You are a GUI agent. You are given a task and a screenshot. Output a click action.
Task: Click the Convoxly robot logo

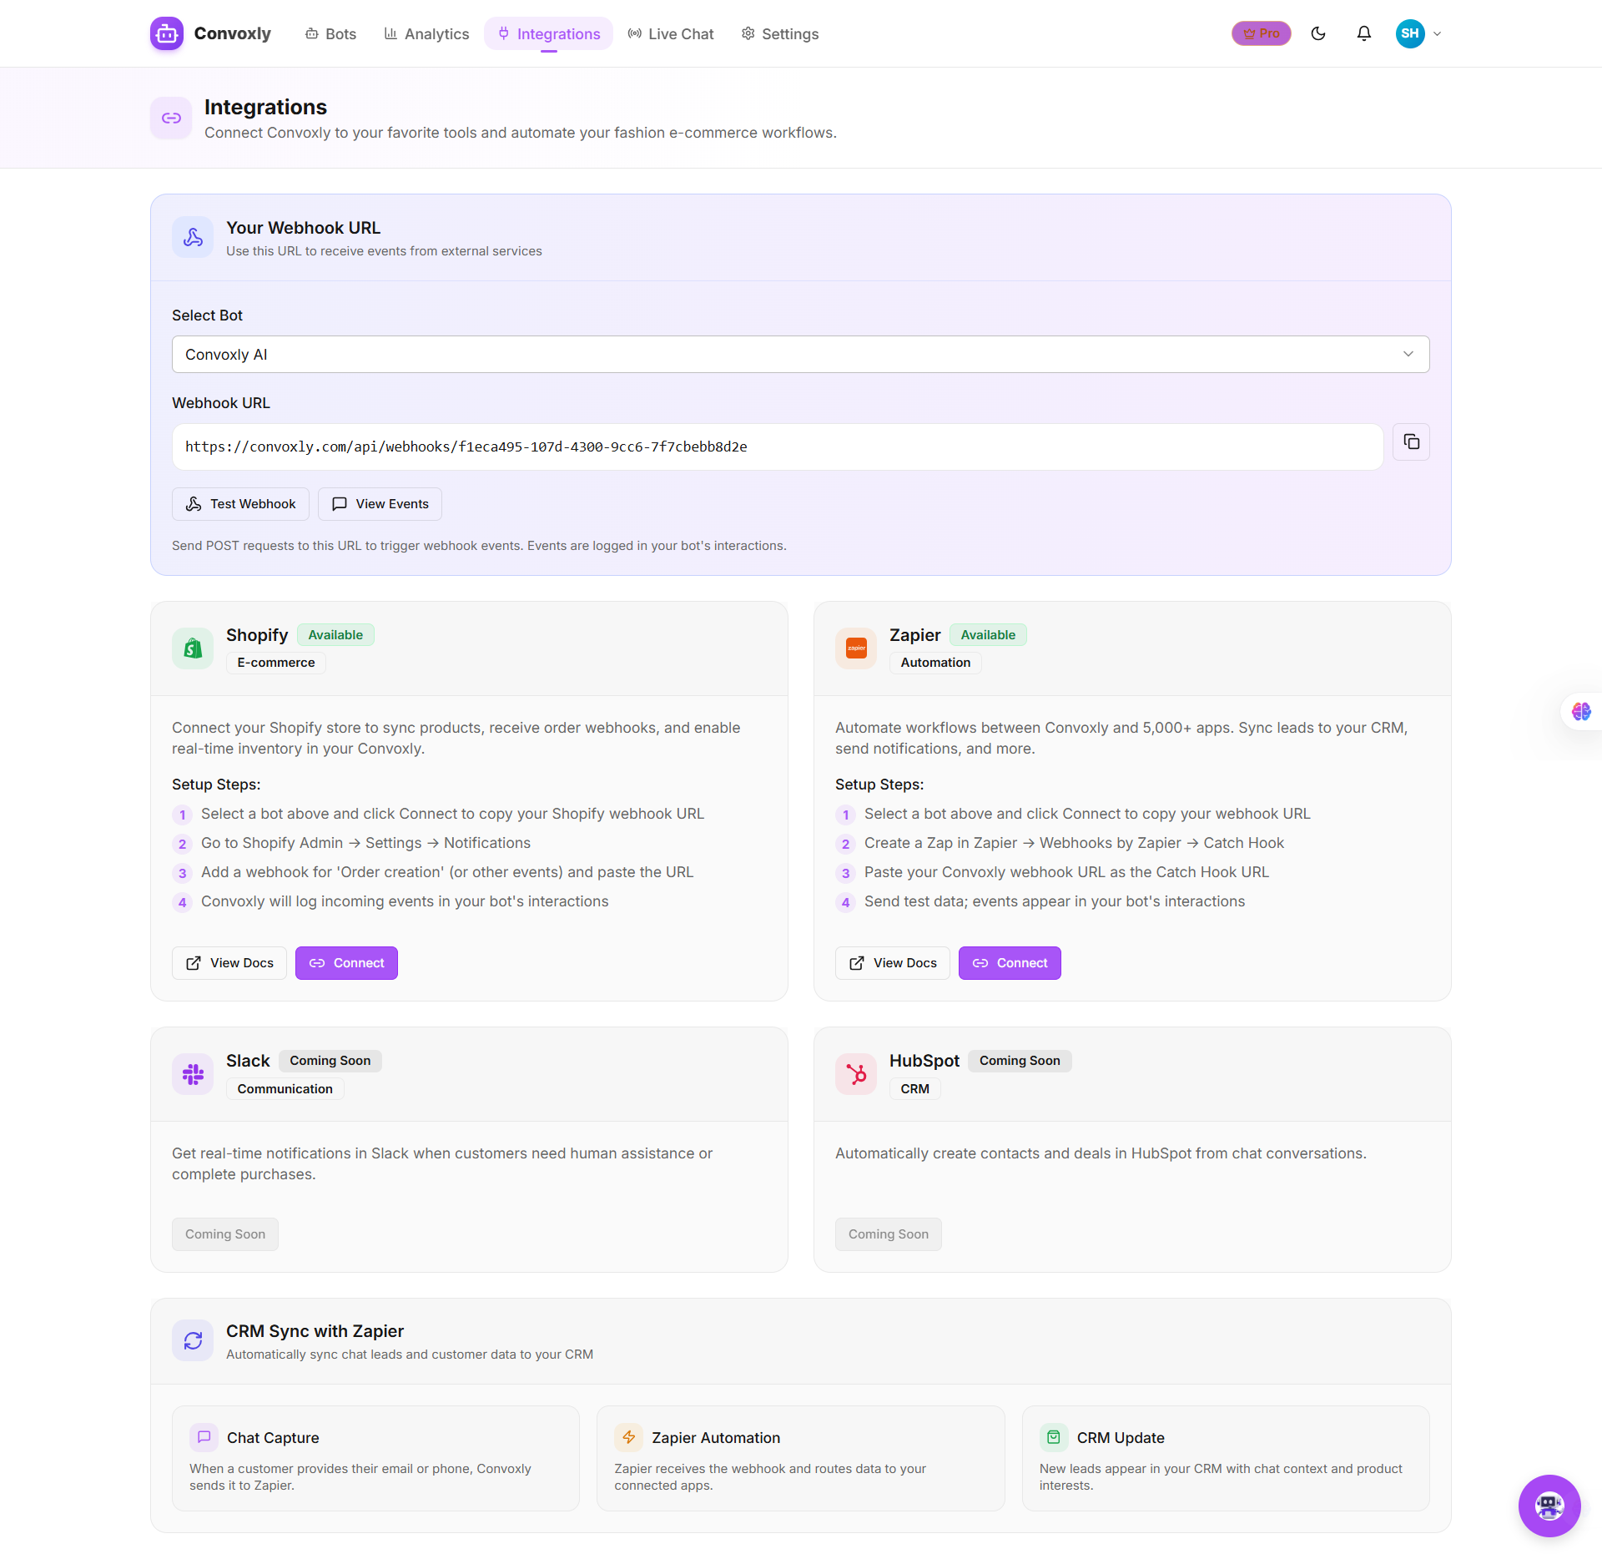167,33
